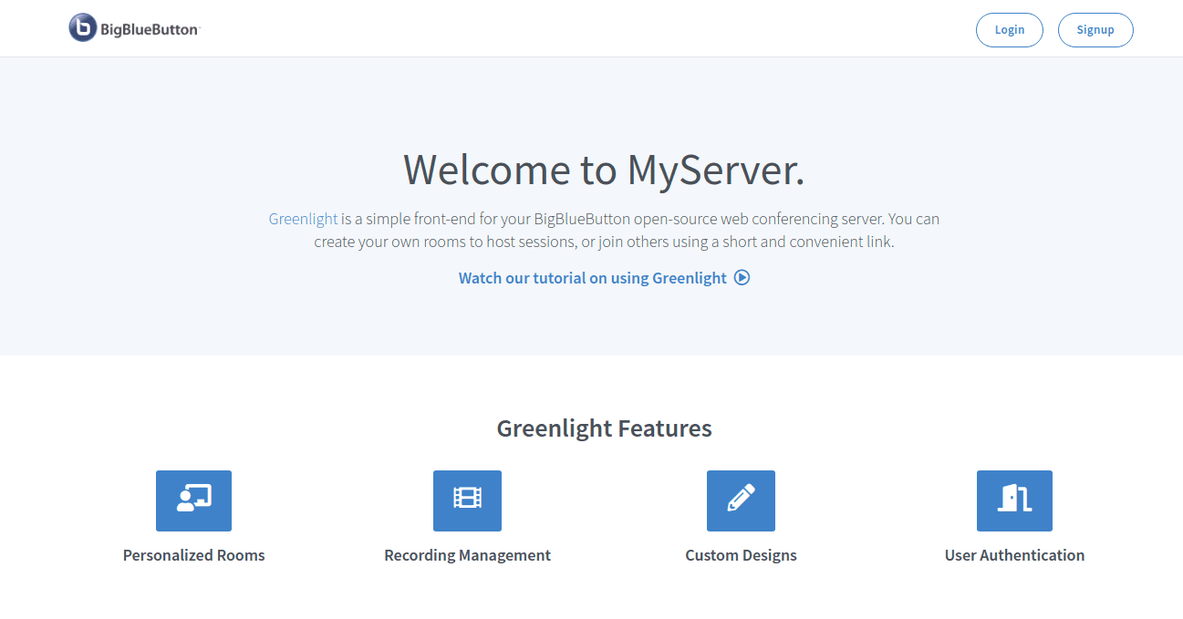The image size is (1183, 619).
Task: Click the 'Welcome to MyServer.' heading
Action: 604,170
